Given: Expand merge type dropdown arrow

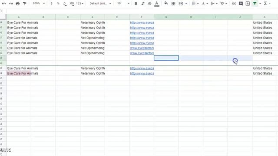Looking at the screenshot, I should point(186,3).
